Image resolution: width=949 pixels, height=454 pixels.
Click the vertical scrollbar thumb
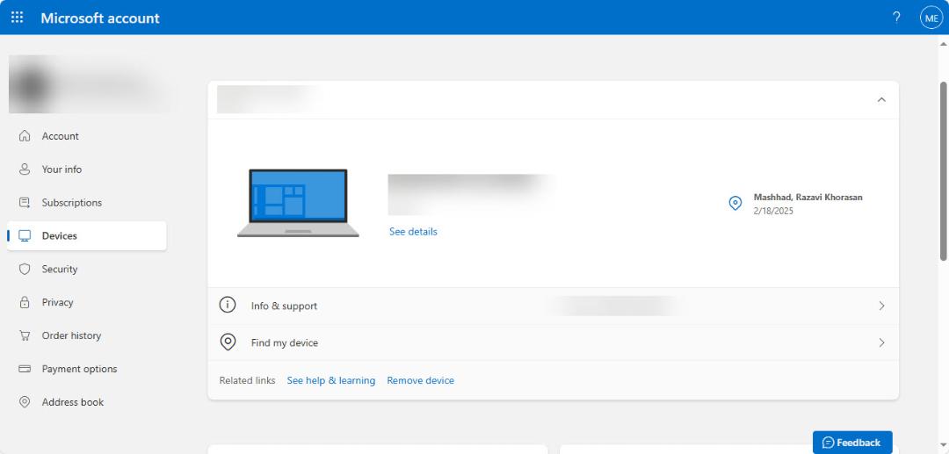pyautogui.click(x=943, y=171)
